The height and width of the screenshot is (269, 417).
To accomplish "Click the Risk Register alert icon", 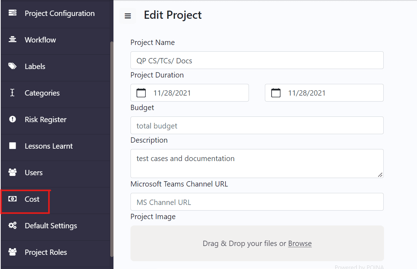I will coord(12,119).
